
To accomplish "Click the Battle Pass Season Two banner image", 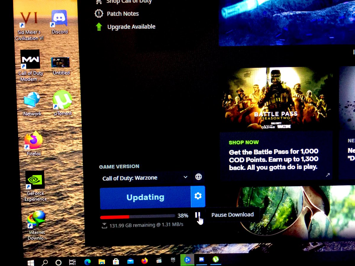I will click(277, 99).
